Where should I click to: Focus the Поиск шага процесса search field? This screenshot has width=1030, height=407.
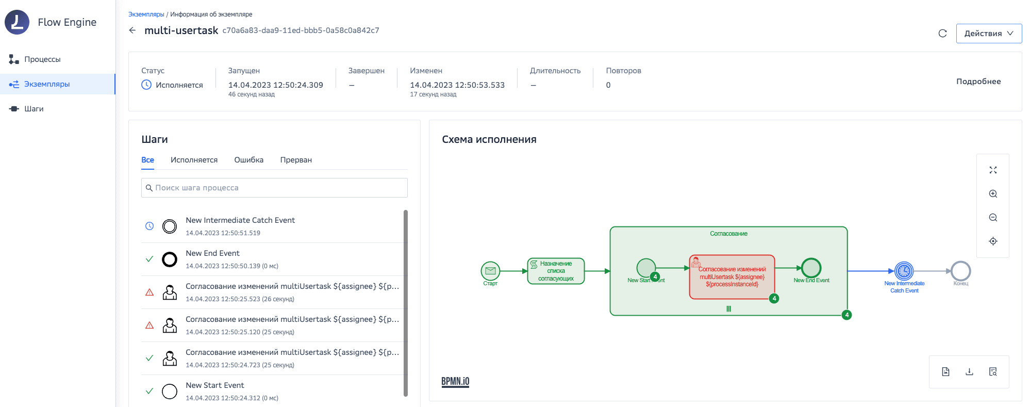point(274,188)
